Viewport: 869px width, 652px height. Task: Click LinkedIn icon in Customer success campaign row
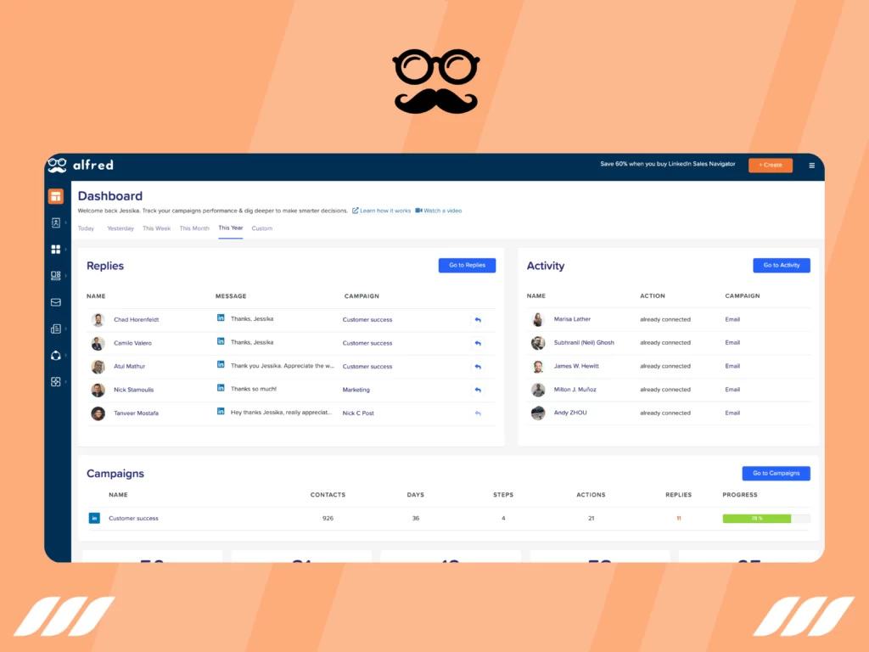pyautogui.click(x=94, y=518)
